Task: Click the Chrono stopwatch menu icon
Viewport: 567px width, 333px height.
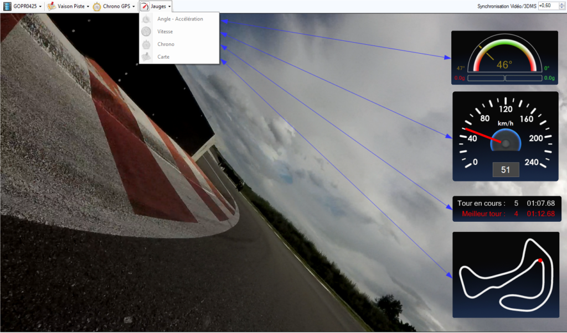Action: [146, 44]
